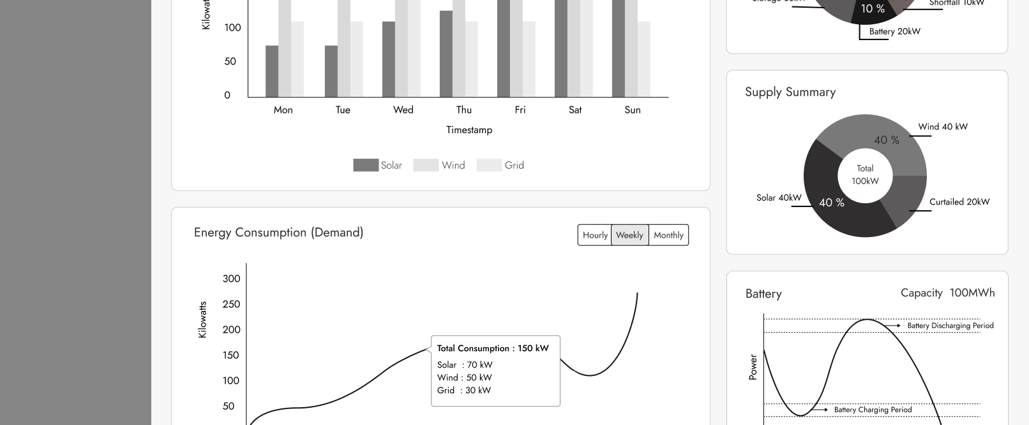Show the Monthly consumption view
Viewport: 1029px width, 425px height.
pyautogui.click(x=668, y=235)
